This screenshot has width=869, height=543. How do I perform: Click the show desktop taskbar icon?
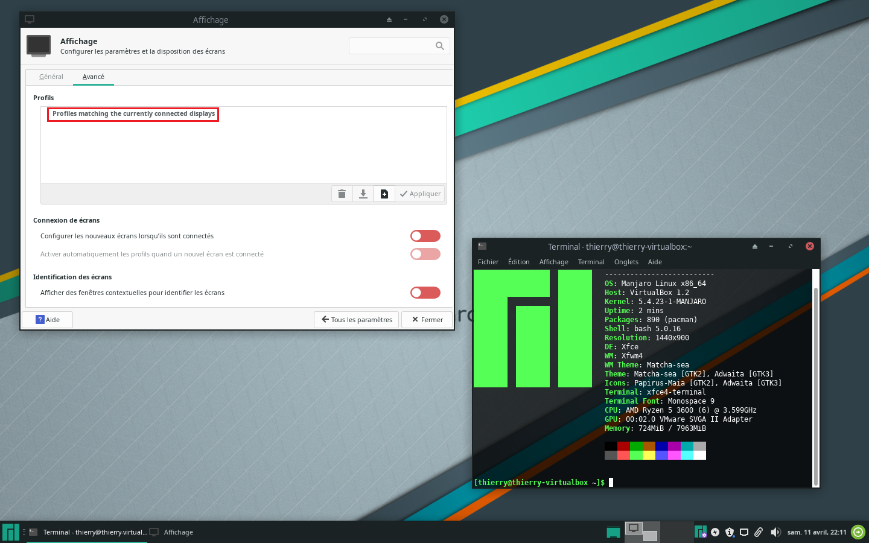tap(613, 532)
